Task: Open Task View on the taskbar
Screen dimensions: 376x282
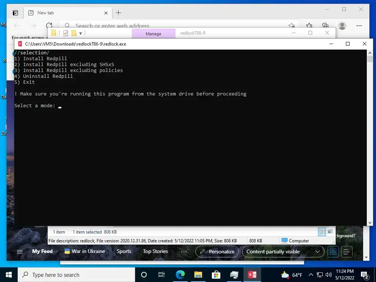Action: [162, 275]
